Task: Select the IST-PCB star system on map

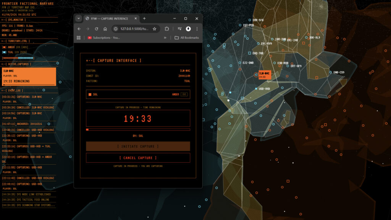Action: [x=240, y=25]
